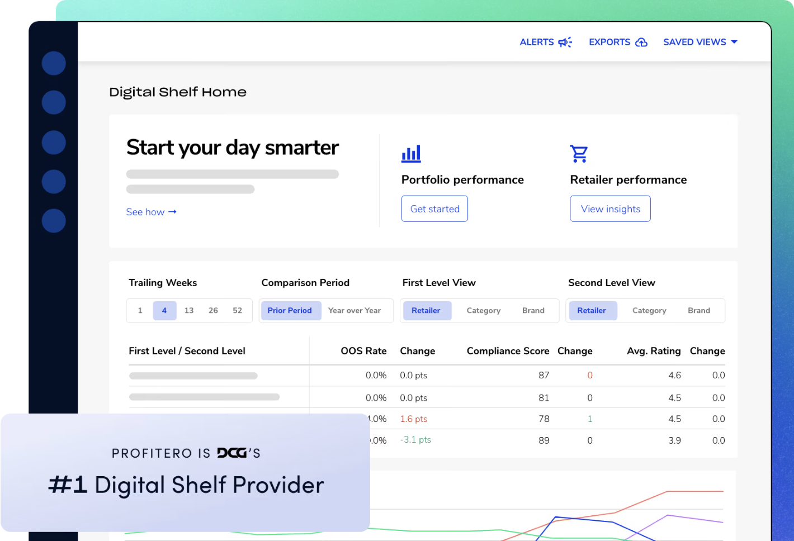This screenshot has width=794, height=541.
Task: Select Year over Year comparison
Action: 355,310
